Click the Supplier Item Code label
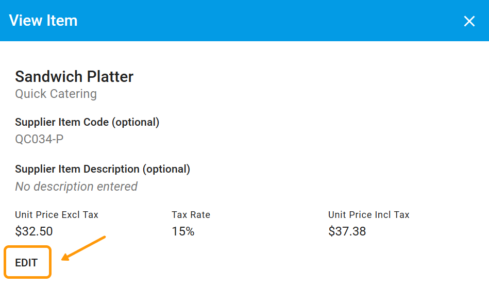The height and width of the screenshot is (287, 489). pyautogui.click(x=62, y=122)
